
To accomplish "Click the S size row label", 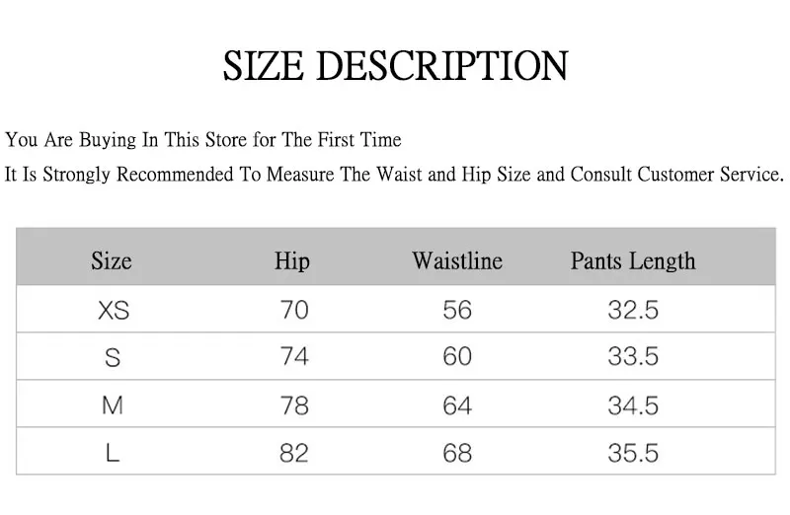I will point(113,357).
